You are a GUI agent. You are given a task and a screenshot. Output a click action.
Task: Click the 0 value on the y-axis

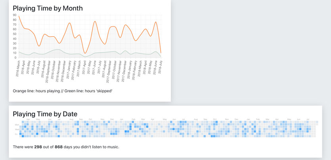[15, 58]
